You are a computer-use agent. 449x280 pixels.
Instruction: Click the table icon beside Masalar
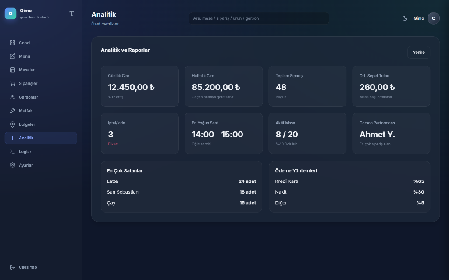[x=12, y=70]
